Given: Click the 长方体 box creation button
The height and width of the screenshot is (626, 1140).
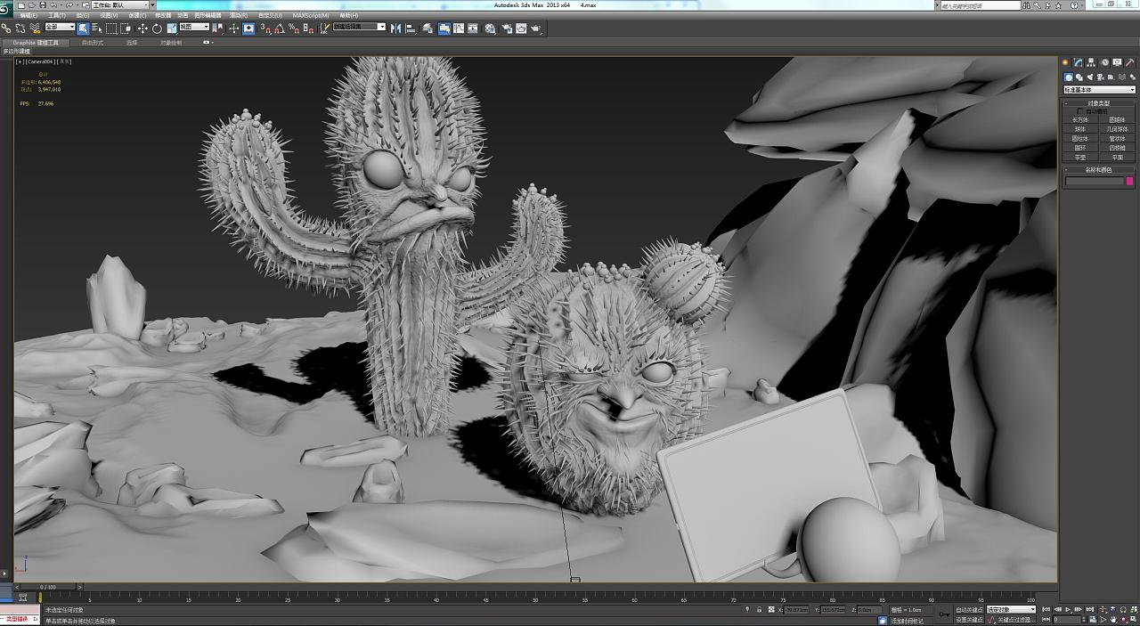Looking at the screenshot, I should click(x=1080, y=120).
